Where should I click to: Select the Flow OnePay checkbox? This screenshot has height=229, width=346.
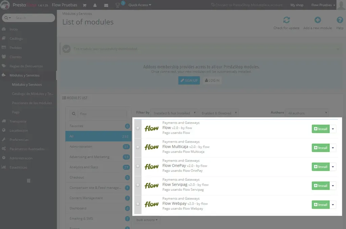coord(138,166)
